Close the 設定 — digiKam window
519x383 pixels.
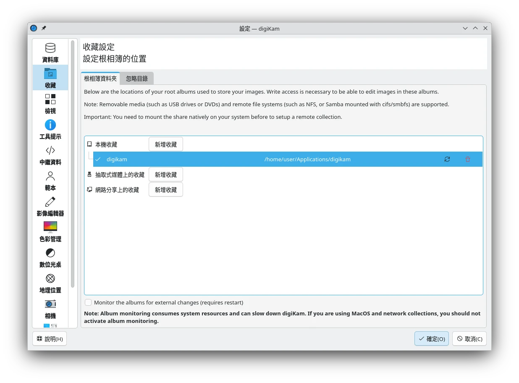(485, 28)
